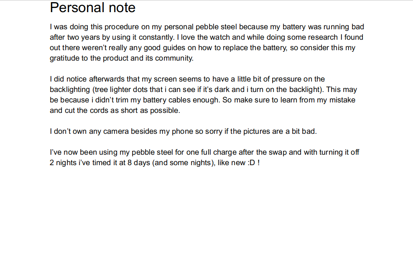Click the word "gratitude" in first paragraph
The width and height of the screenshot is (413, 263).
click(64, 58)
